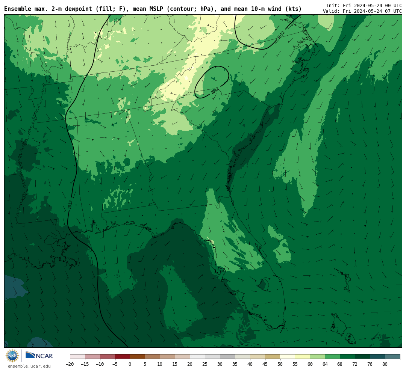This screenshot has height=371, width=406.
Task: Pick the gray swatch between 30 and 35
Action: point(227,357)
